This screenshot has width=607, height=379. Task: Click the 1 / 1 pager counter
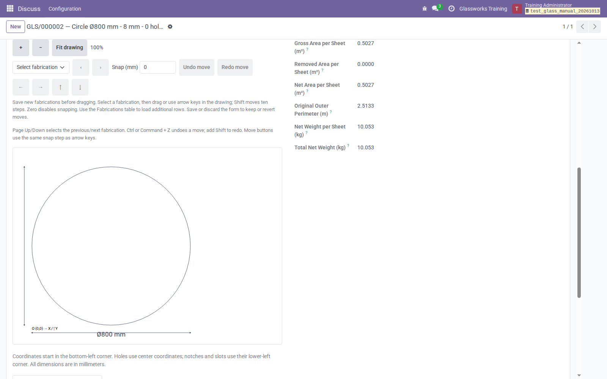(568, 27)
